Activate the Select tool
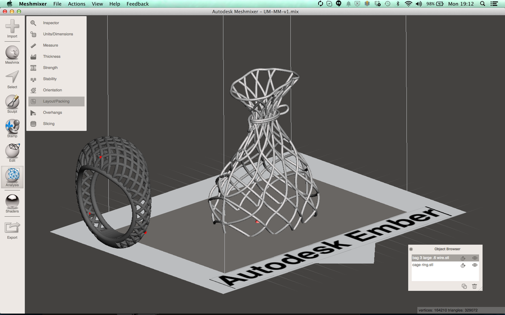 point(12,79)
